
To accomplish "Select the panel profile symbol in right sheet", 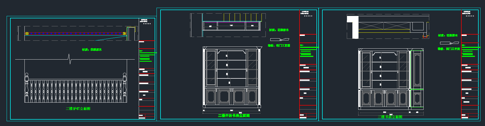I will [x=449, y=43].
